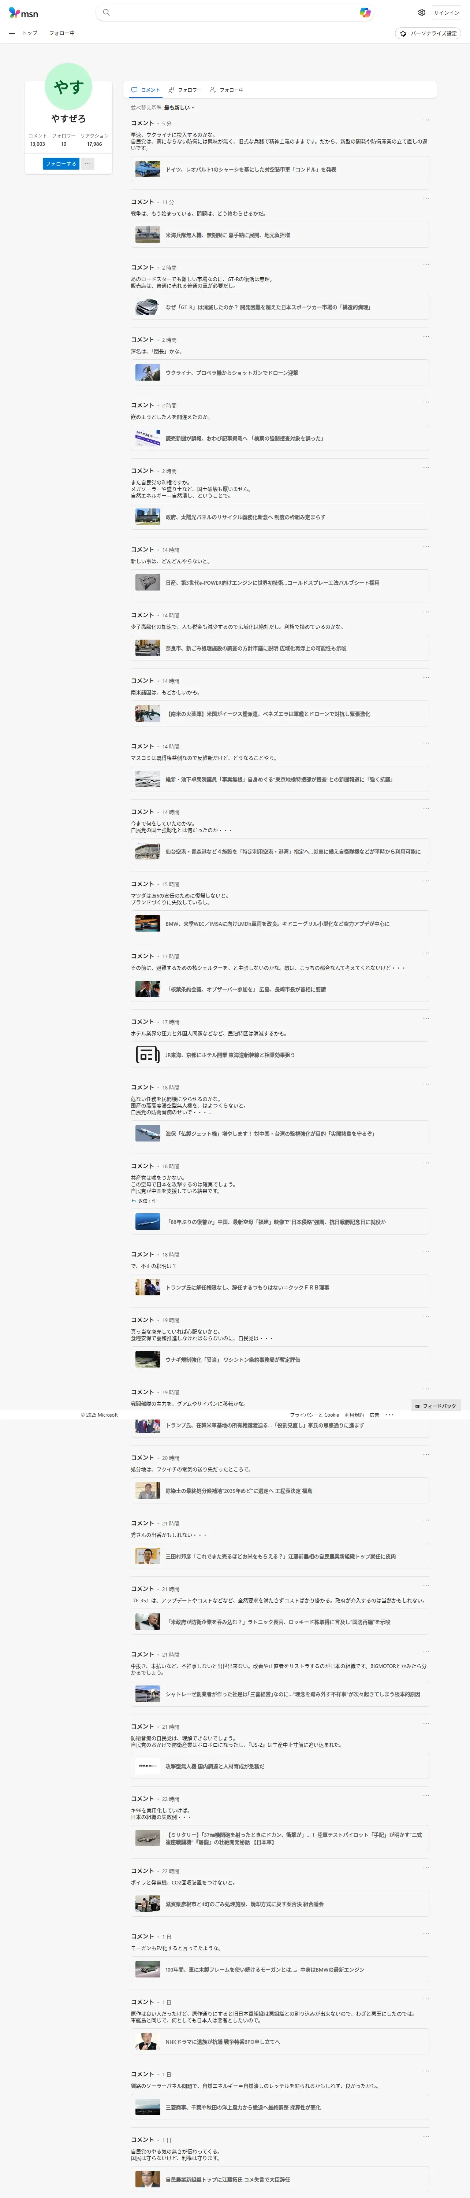Open the 最も新しい sort order dropdown
The image size is (470, 2198).
coord(178,107)
